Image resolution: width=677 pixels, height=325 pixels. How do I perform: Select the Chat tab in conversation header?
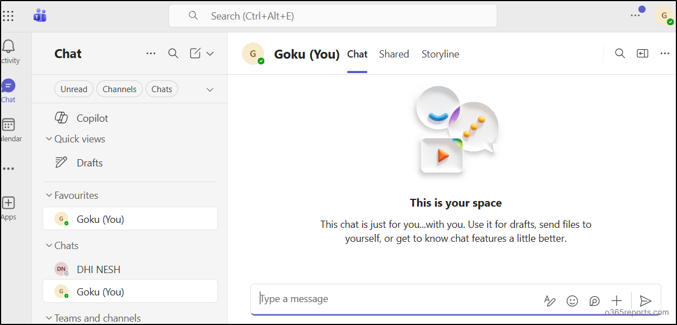pos(357,54)
